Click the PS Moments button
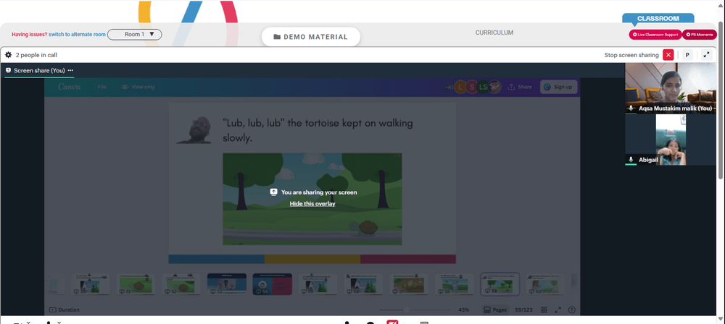The width and height of the screenshot is (725, 324). coord(700,35)
